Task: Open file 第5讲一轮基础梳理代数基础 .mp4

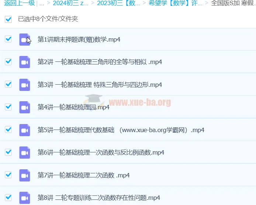Action: (121, 130)
